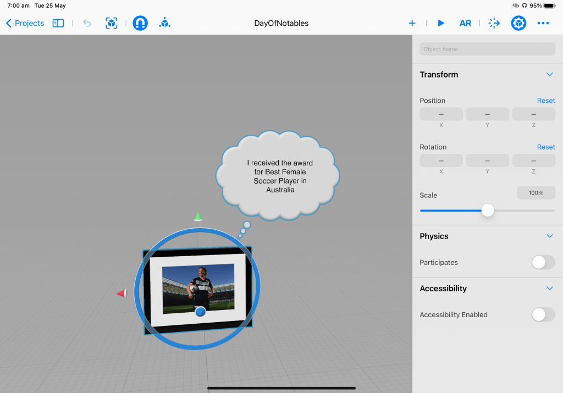Screen dimensions: 563x393
Task: Click the frame selected object cube icon
Action: pos(112,23)
